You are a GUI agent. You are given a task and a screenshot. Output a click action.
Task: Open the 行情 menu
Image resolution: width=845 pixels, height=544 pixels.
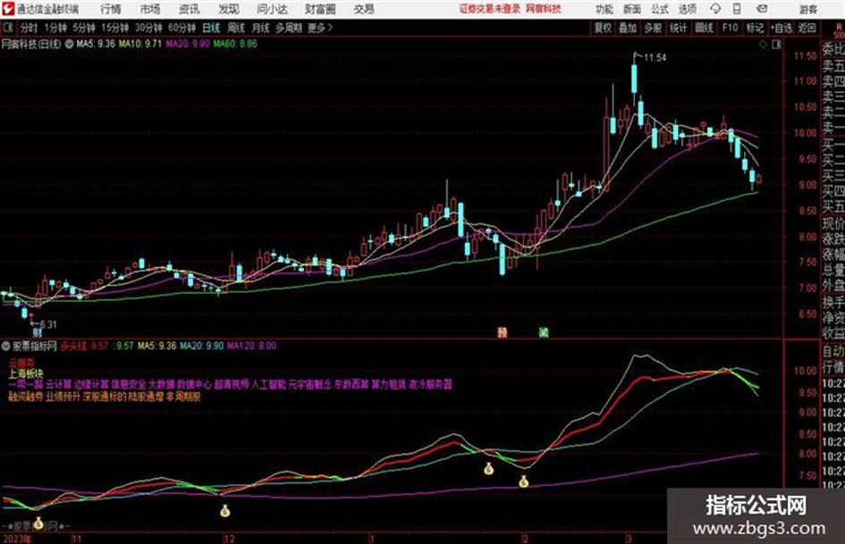pos(111,9)
